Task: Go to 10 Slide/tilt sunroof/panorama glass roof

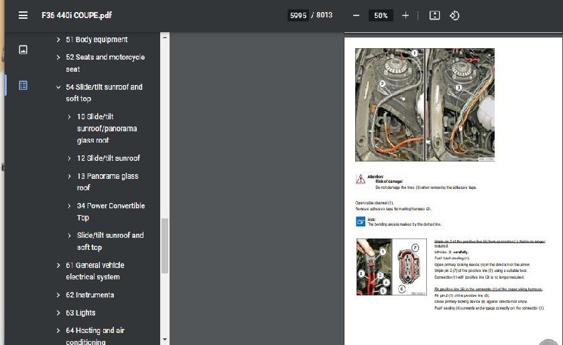Action: (107, 129)
